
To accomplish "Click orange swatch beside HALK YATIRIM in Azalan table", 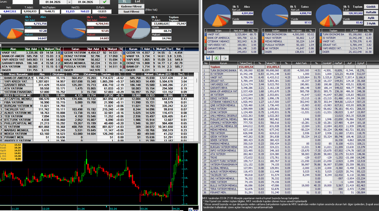I will 264,37.
